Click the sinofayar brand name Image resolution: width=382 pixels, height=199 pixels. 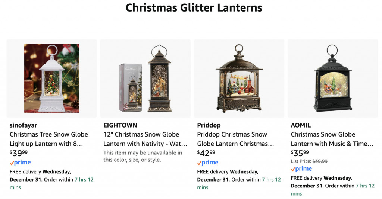click(23, 125)
